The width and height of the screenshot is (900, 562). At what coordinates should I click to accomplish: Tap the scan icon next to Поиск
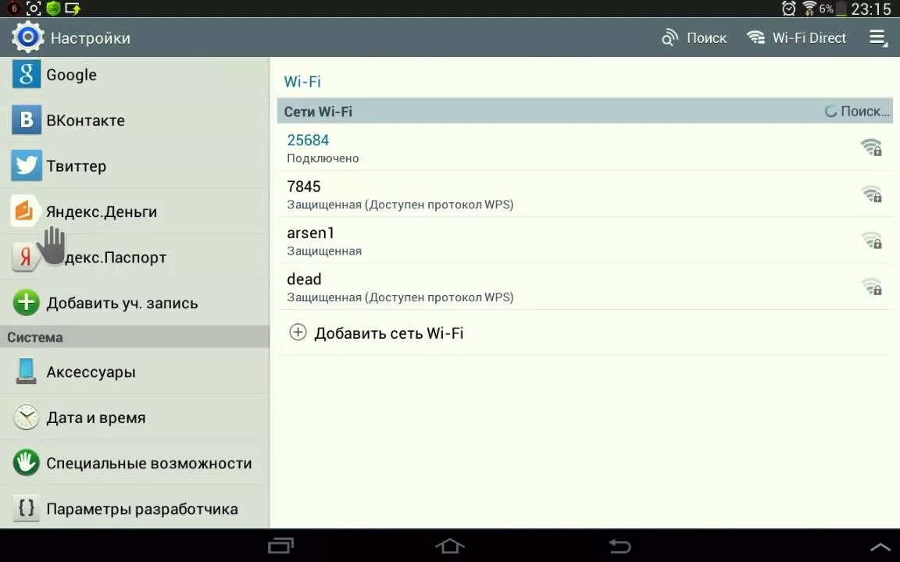[x=670, y=37]
